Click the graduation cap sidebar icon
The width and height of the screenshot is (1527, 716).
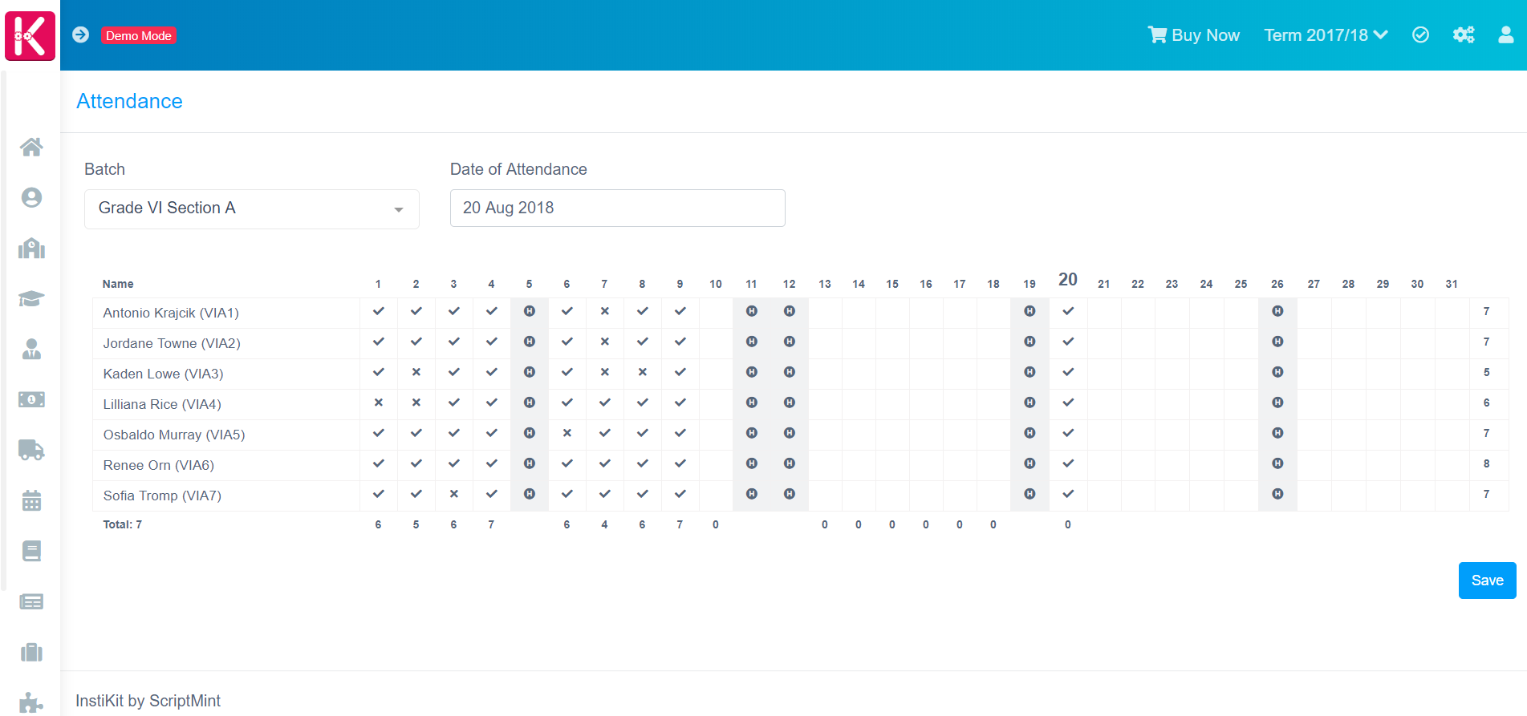[x=31, y=299]
